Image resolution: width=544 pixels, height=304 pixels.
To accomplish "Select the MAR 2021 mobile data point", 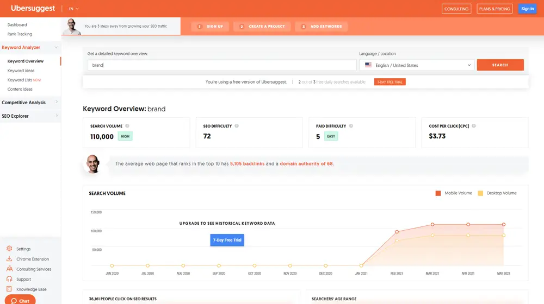I will click(432, 224).
